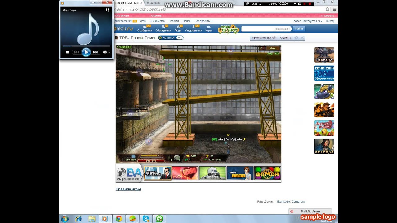This screenshot has width=397, height=223.
Task: Open 'Дальнобойщики' recommended game
Action: pyautogui.click(x=212, y=173)
